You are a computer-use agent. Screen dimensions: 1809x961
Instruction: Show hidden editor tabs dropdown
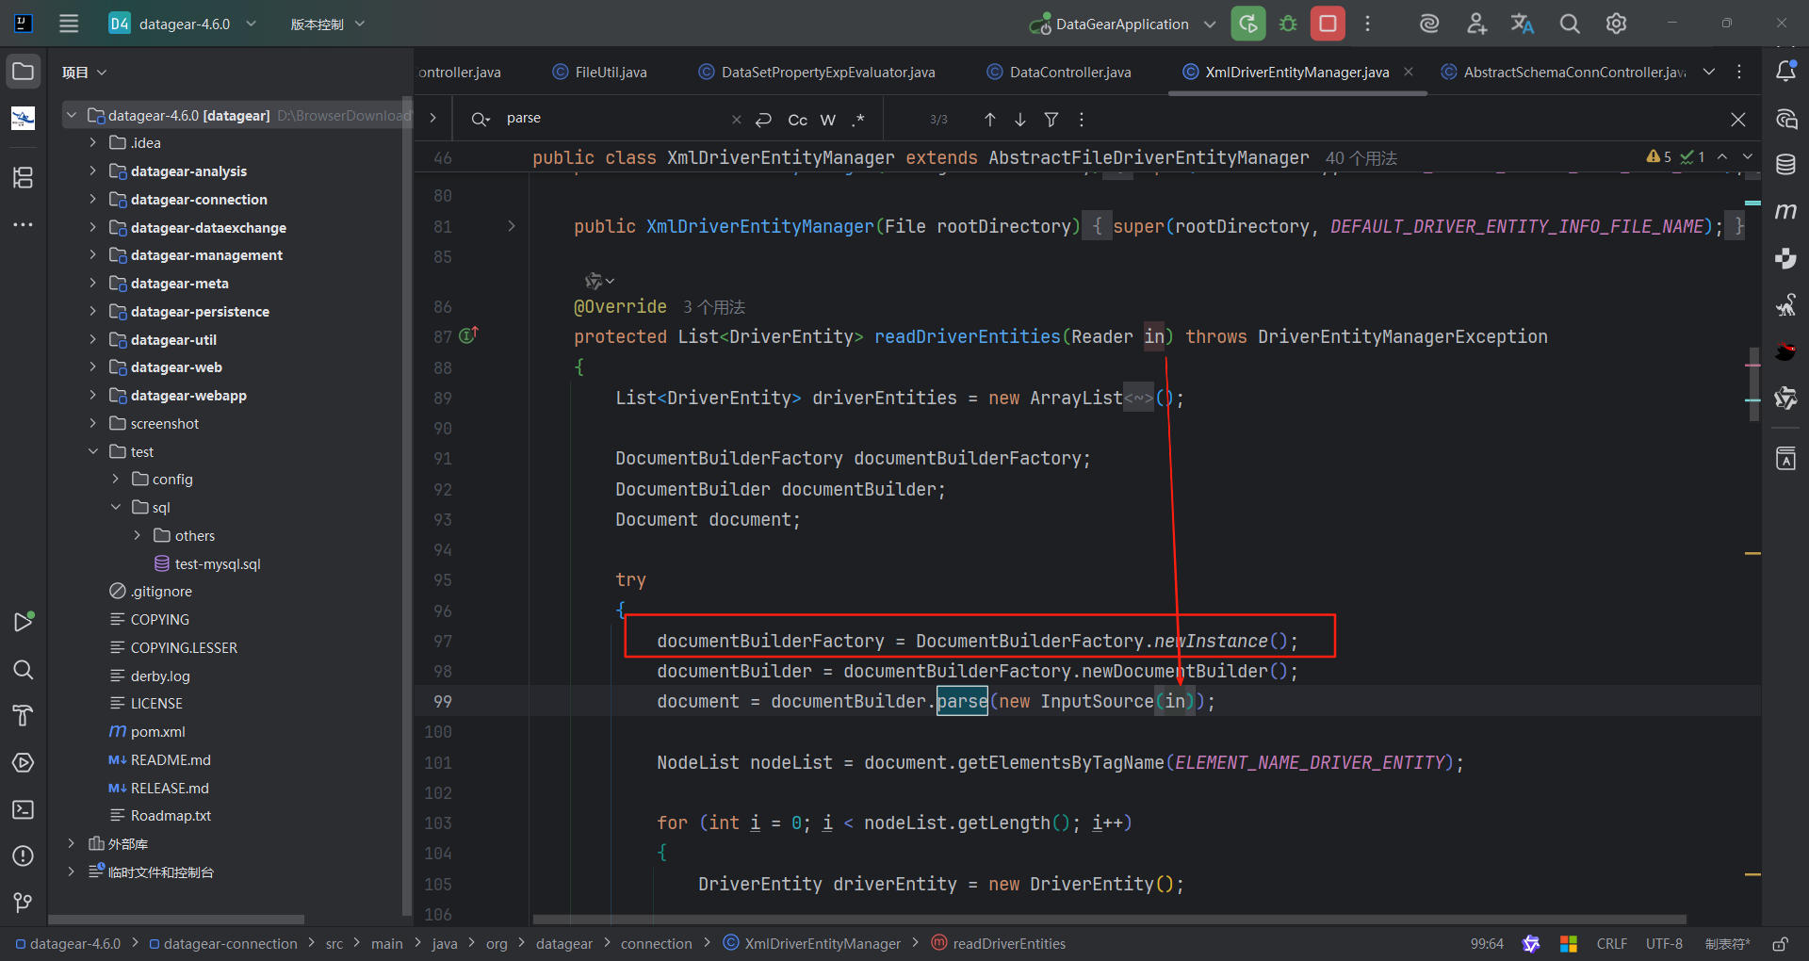point(1709,72)
